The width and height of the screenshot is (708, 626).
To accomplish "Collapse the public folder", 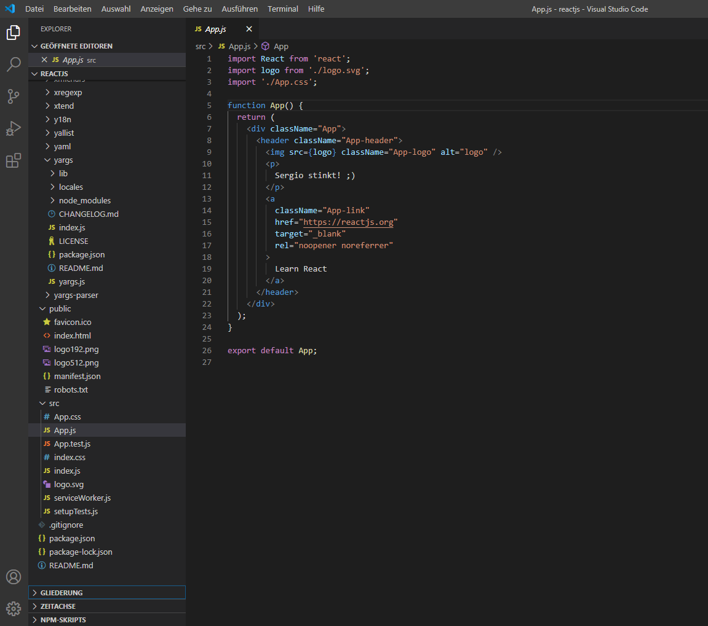I will [x=43, y=309].
